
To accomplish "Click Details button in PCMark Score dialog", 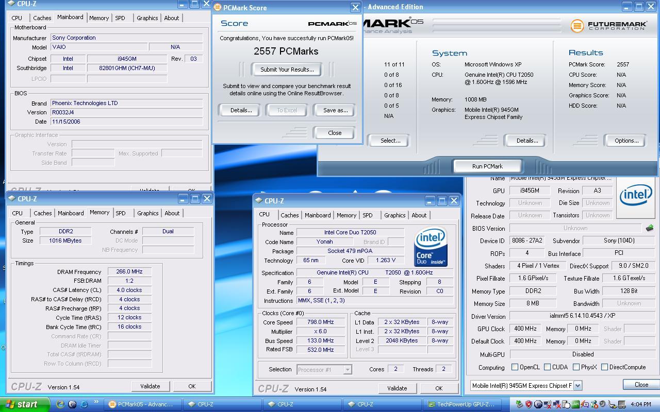I will tap(241, 110).
